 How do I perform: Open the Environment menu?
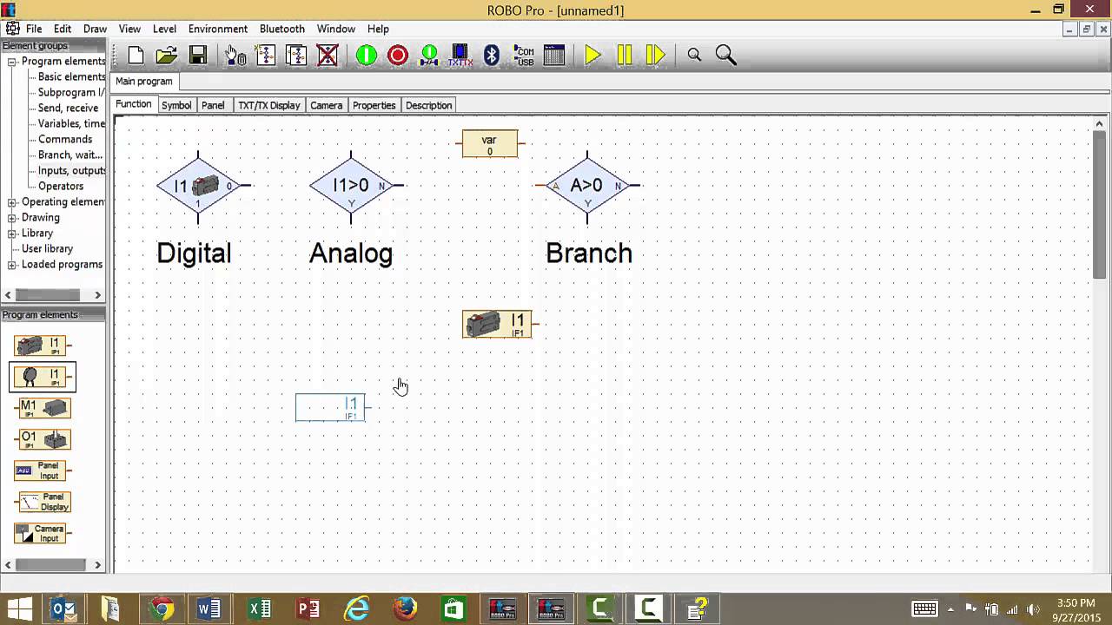coord(218,29)
